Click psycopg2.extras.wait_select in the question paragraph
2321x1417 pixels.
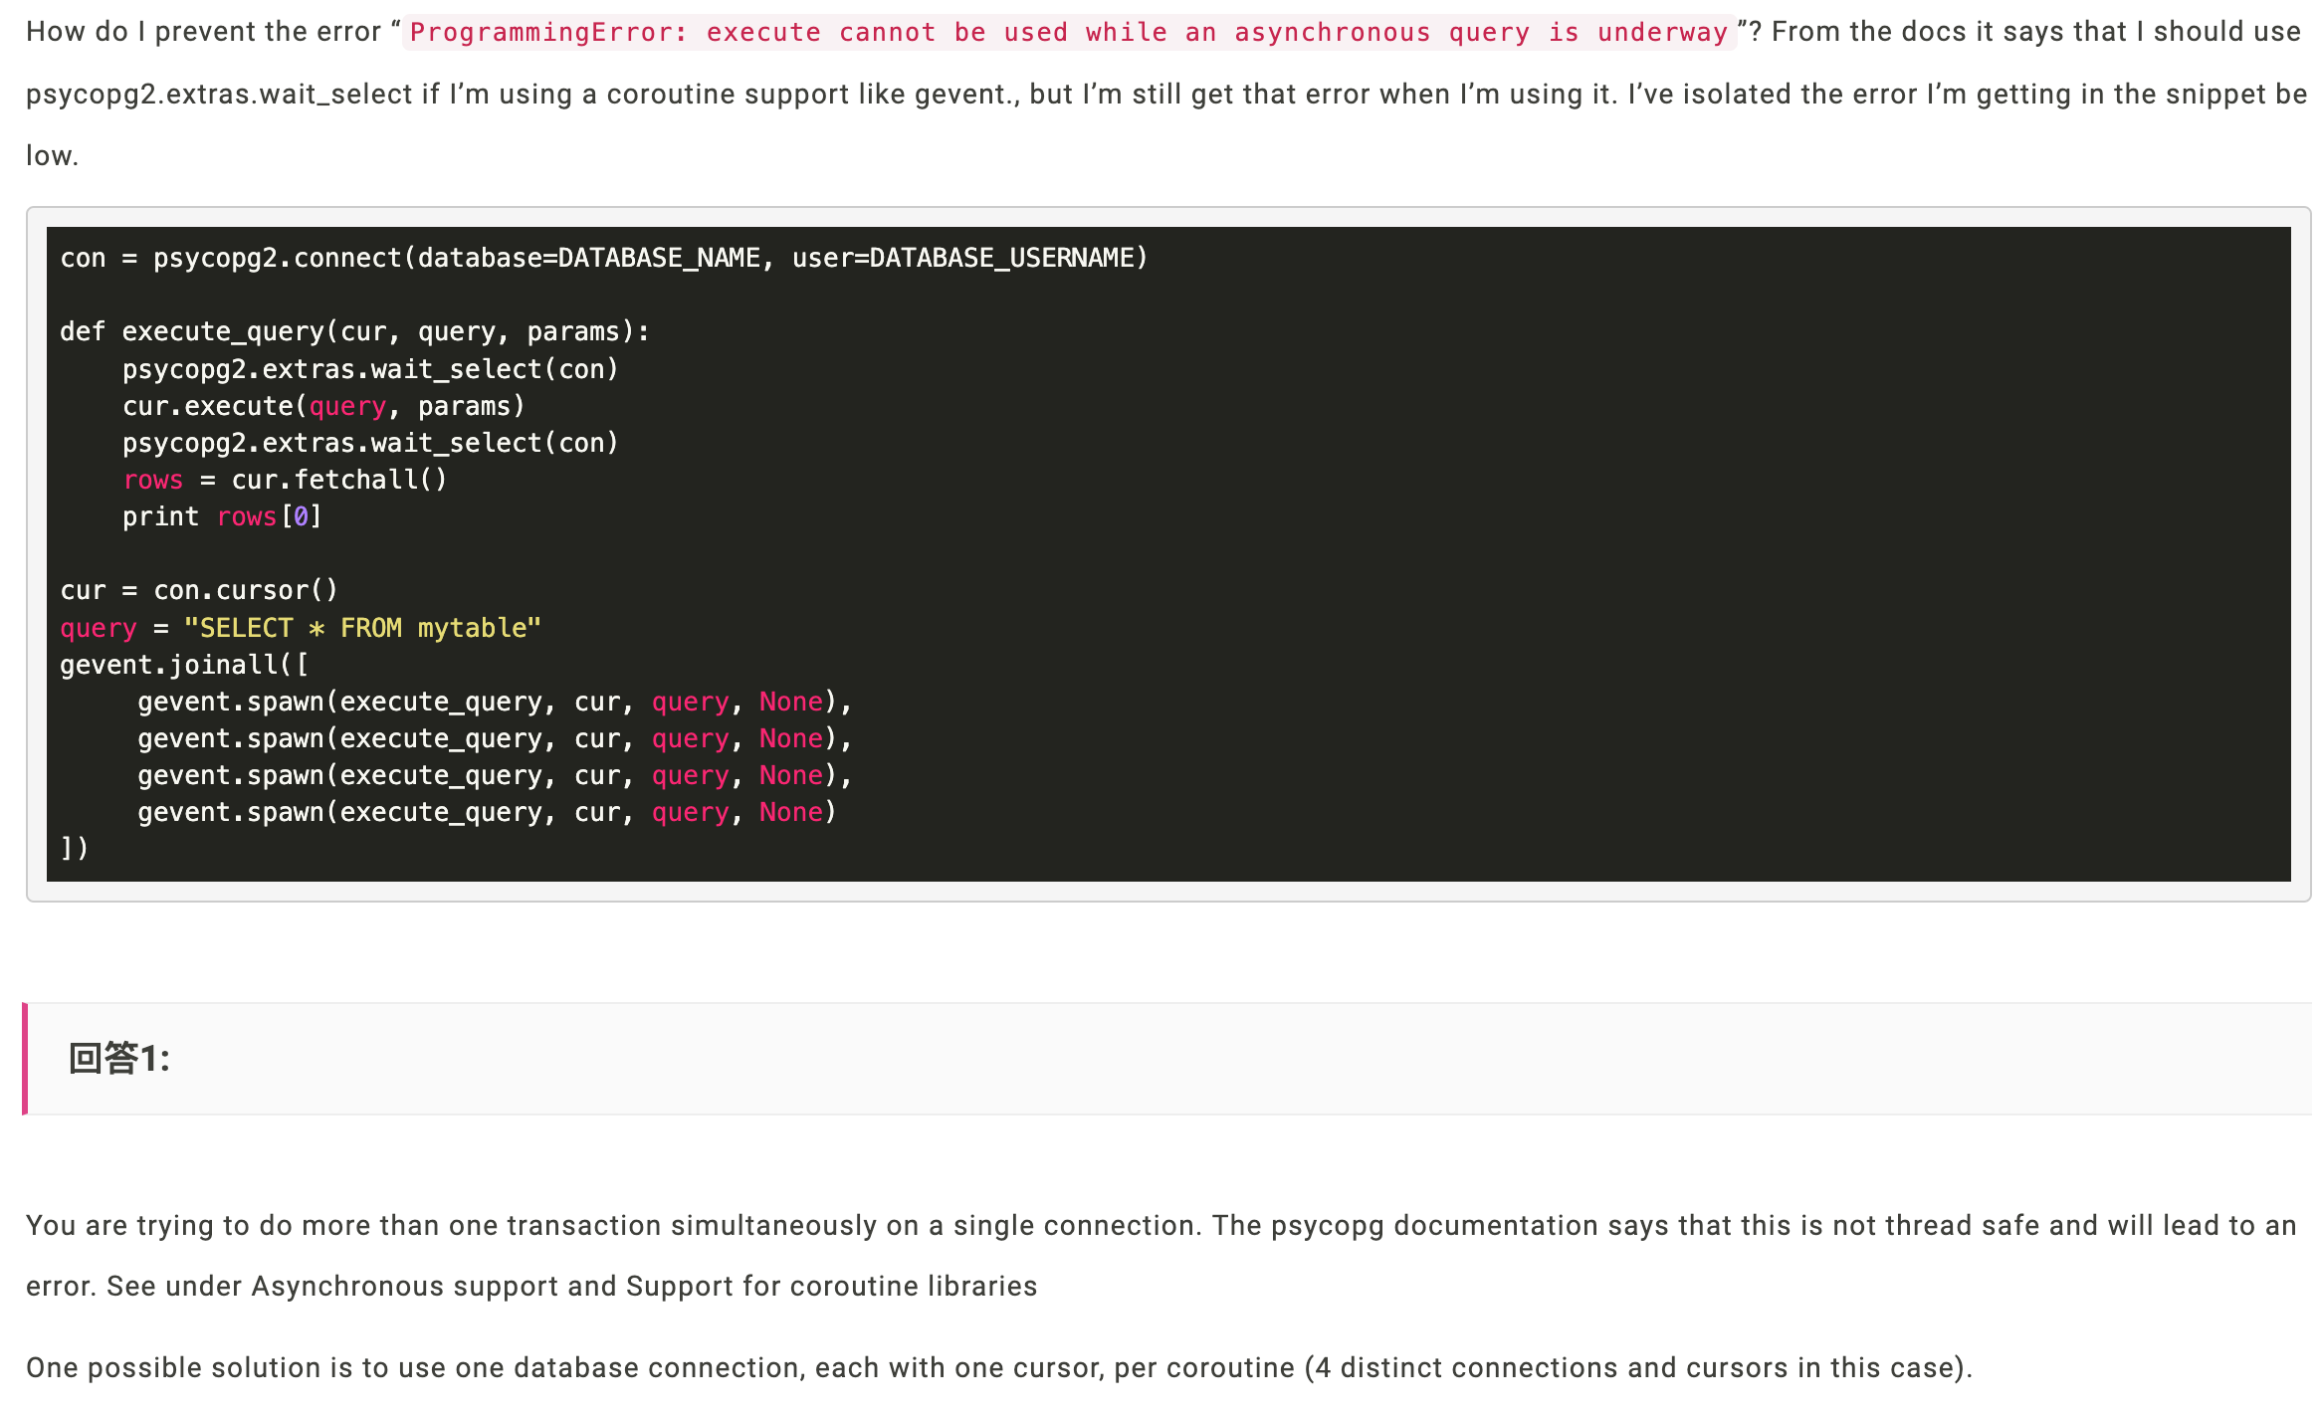pos(218,95)
